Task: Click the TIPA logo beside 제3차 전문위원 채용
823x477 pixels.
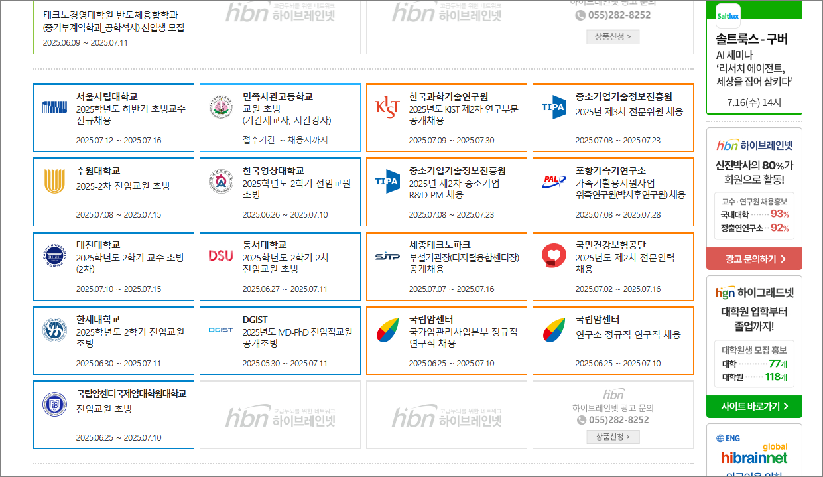Action: [554, 107]
